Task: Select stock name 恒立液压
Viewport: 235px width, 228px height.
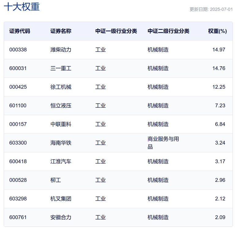Action: pyautogui.click(x=61, y=106)
